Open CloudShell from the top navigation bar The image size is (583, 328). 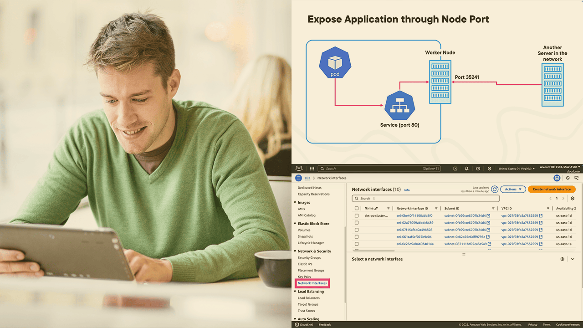[x=455, y=169]
